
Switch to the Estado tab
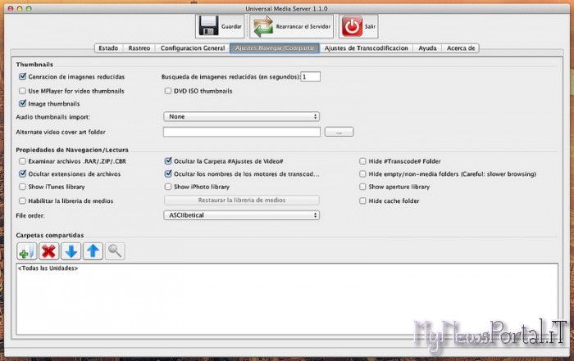pyautogui.click(x=108, y=48)
